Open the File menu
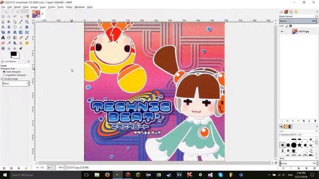This screenshot has width=319, height=179. pyautogui.click(x=3, y=7)
